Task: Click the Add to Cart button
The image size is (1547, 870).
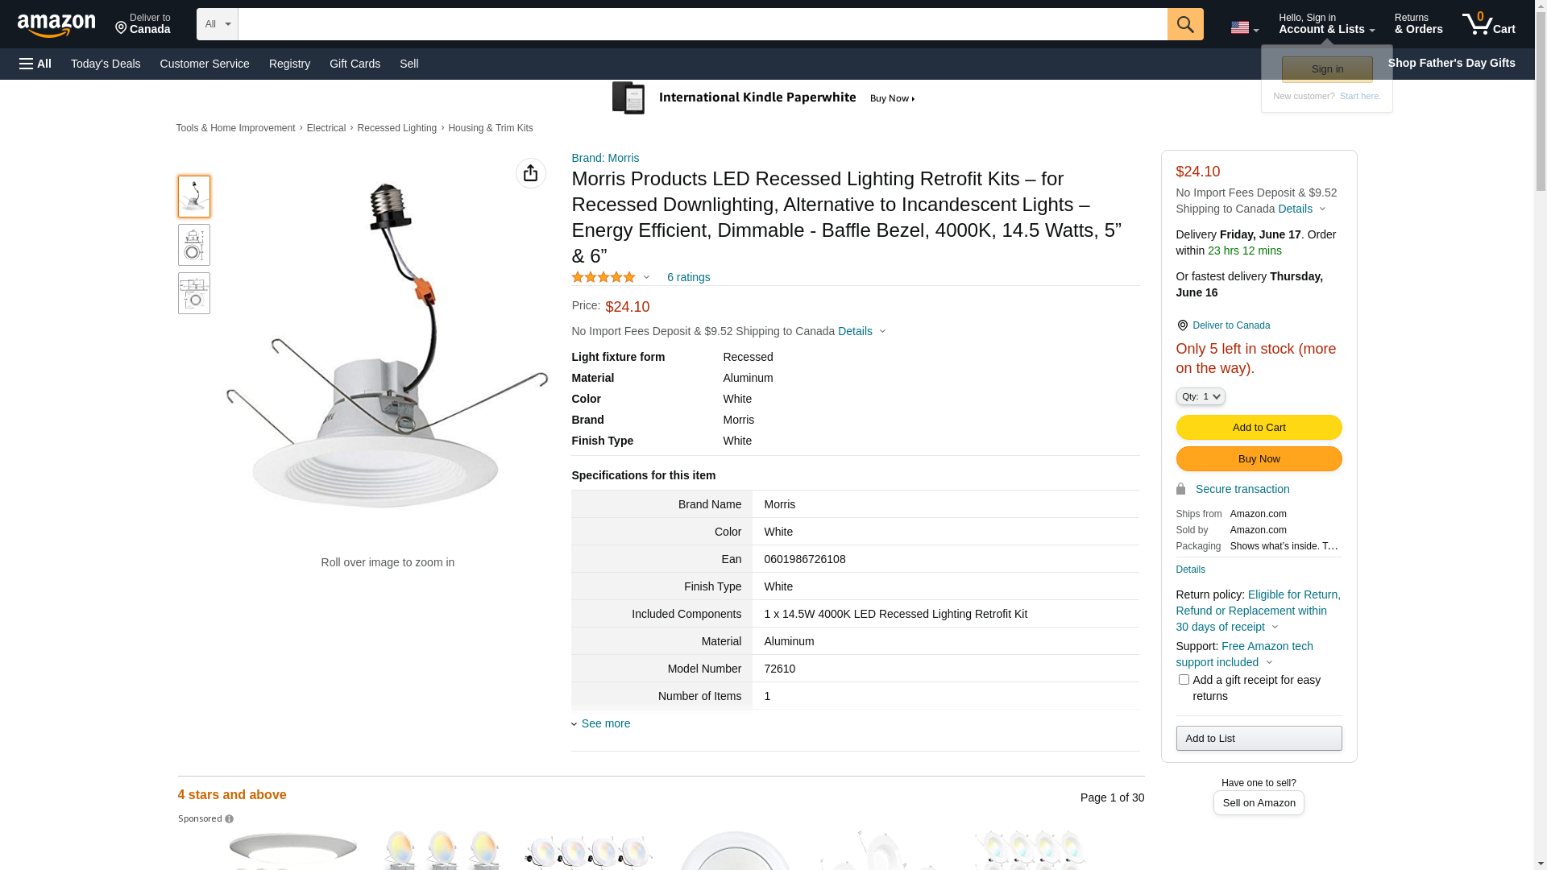Action: 1259,428
